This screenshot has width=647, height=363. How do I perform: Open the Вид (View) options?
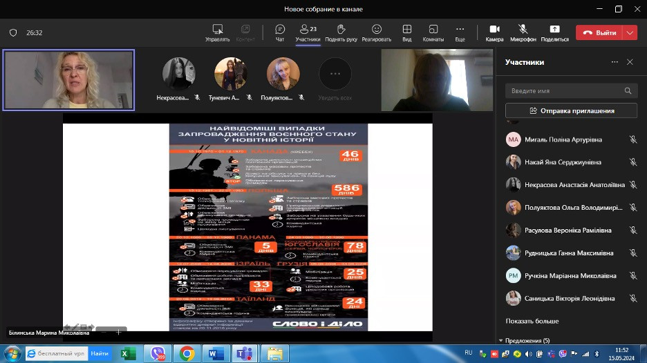(x=407, y=32)
